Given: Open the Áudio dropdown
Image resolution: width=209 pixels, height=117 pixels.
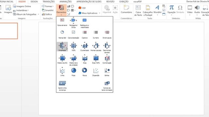Looking at the screenshot, I should [197, 10].
